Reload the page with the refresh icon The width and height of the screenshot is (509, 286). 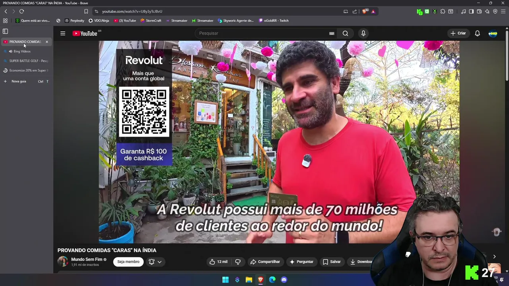[21, 12]
